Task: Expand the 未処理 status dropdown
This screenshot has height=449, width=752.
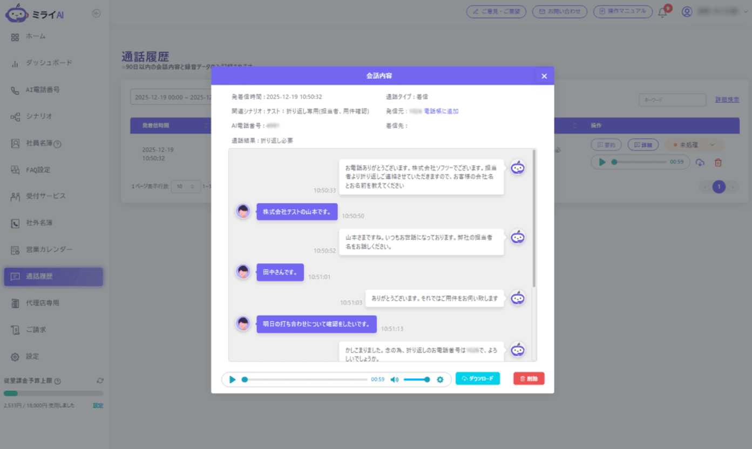Action: pyautogui.click(x=694, y=145)
